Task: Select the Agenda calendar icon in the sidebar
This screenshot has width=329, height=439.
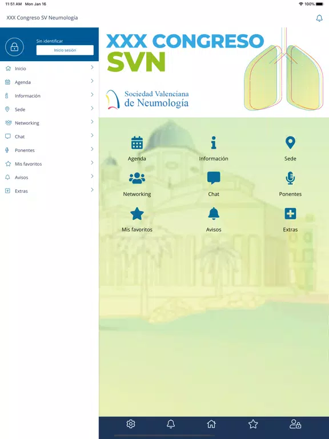Action: point(8,82)
